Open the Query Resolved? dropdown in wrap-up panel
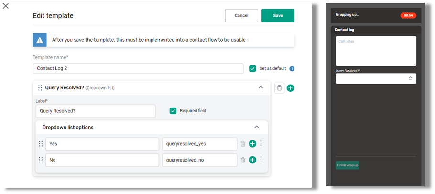Viewport: 435px width, 194px height. tap(376, 78)
